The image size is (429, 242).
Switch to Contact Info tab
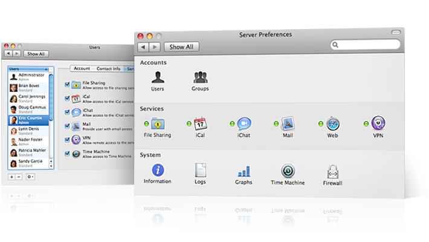tap(108, 68)
